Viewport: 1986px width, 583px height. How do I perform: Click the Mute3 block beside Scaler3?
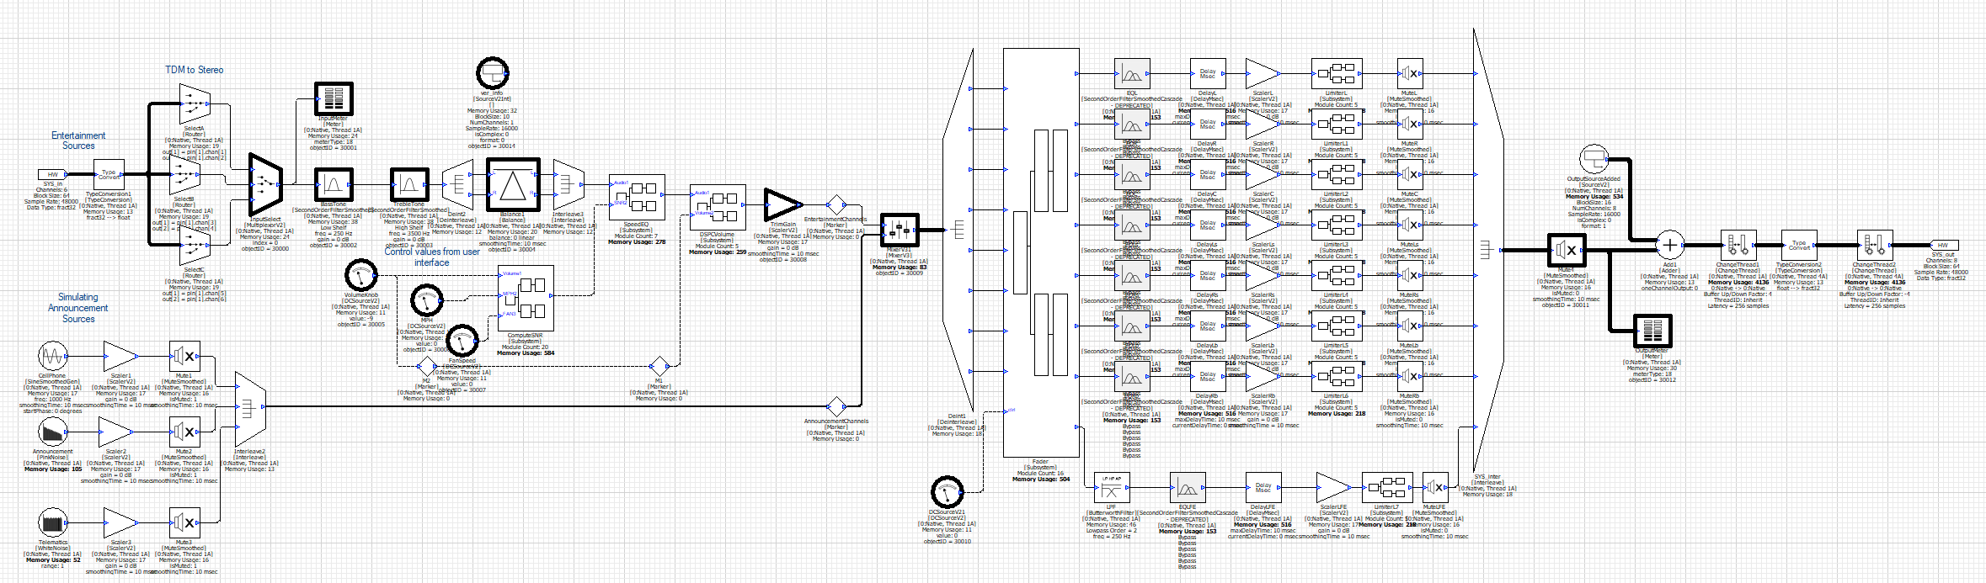point(184,523)
